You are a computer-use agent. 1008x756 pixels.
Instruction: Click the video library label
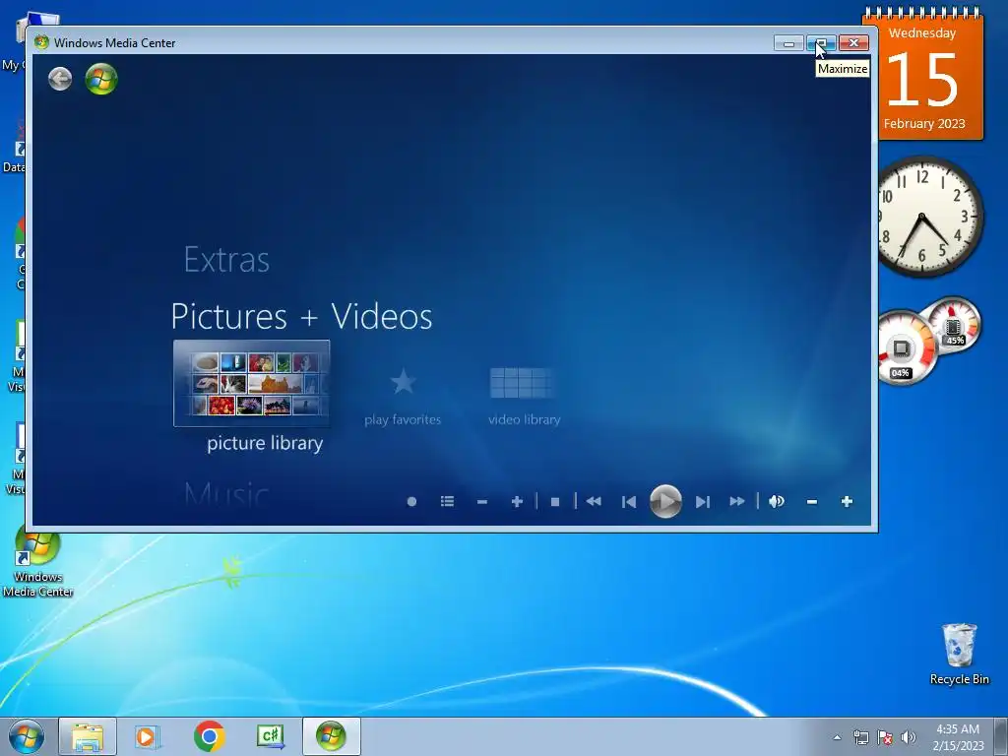pos(524,419)
